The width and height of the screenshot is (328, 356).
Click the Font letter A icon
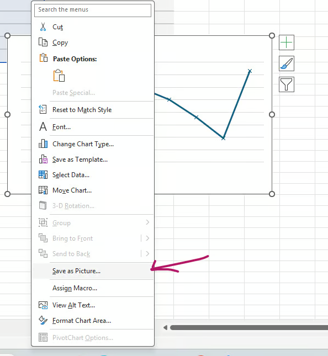coord(43,127)
